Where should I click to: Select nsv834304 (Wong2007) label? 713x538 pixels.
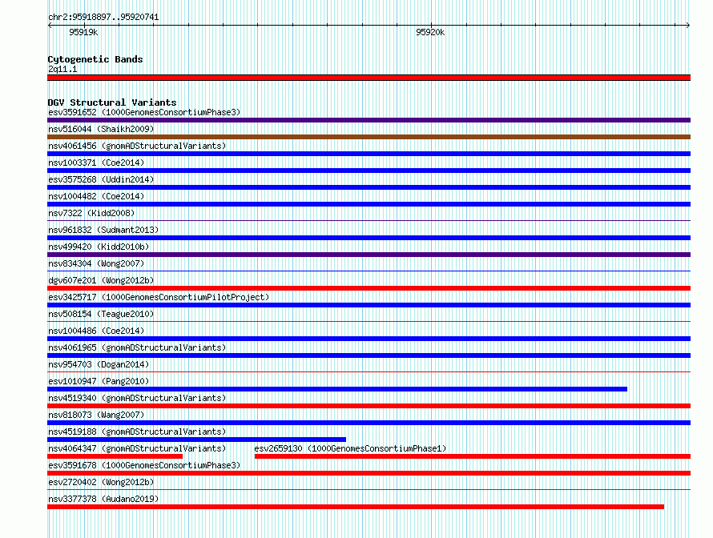(x=96, y=263)
